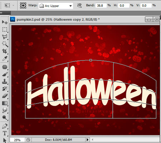This screenshot has height=143, width=161.
Task: Expand the collapsed toolbox panel arrows
Action: (x=1, y=13)
